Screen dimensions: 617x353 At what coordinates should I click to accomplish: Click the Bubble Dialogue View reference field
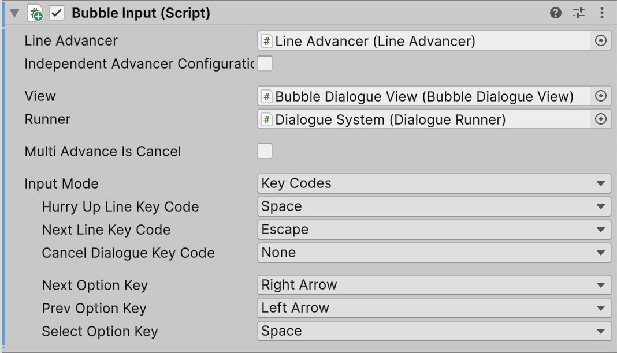tap(425, 96)
